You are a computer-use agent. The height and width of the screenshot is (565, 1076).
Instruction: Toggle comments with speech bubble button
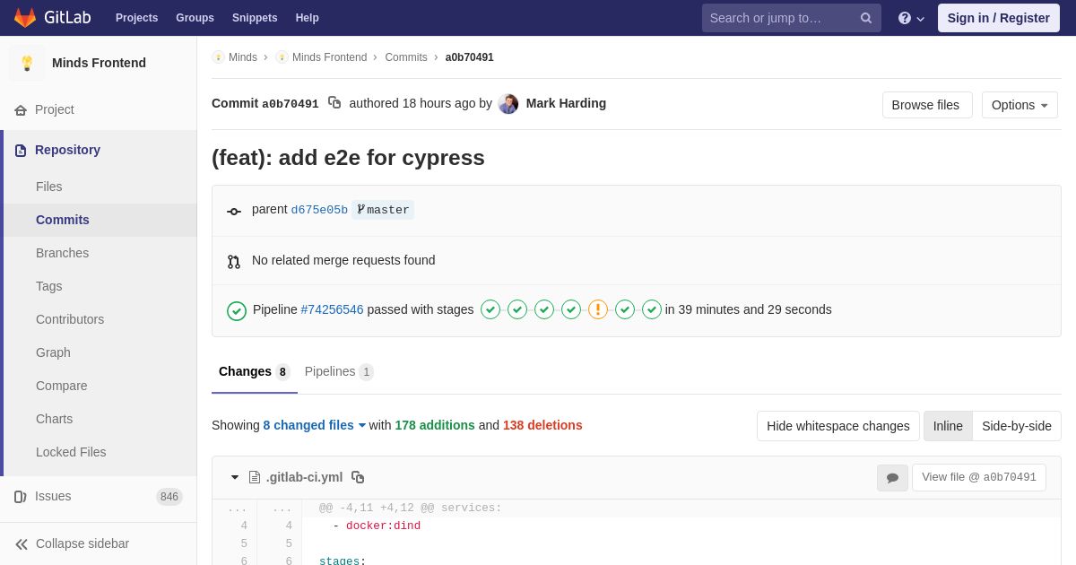(x=892, y=478)
